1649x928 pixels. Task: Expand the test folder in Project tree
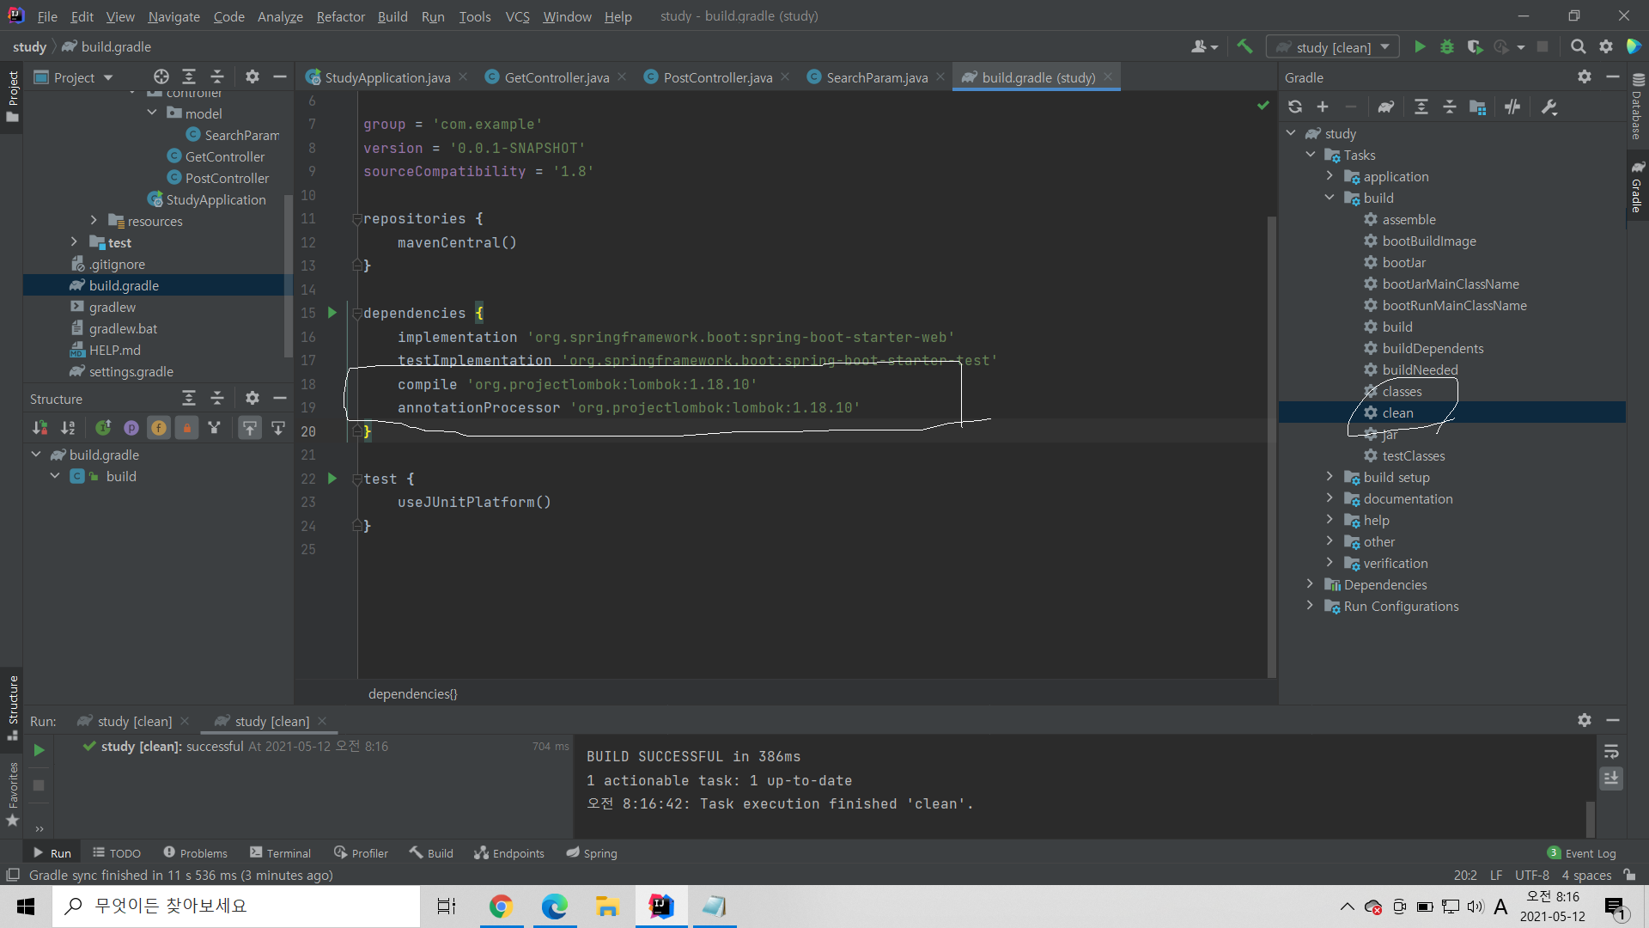point(74,242)
